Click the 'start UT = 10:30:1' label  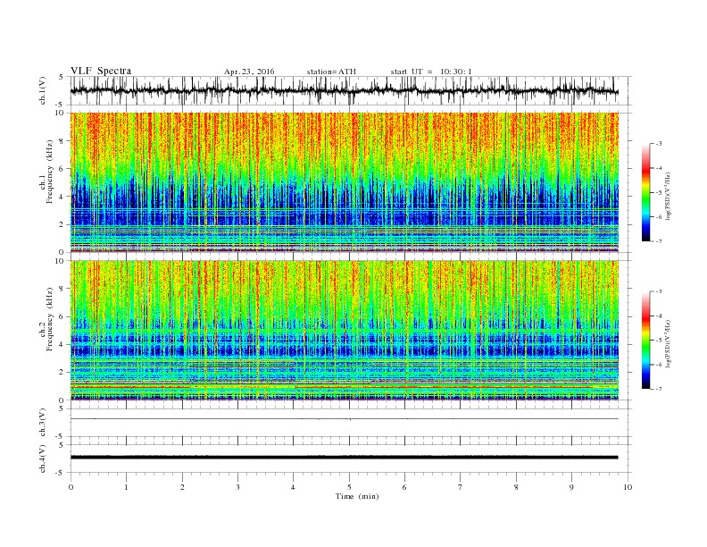(x=431, y=72)
